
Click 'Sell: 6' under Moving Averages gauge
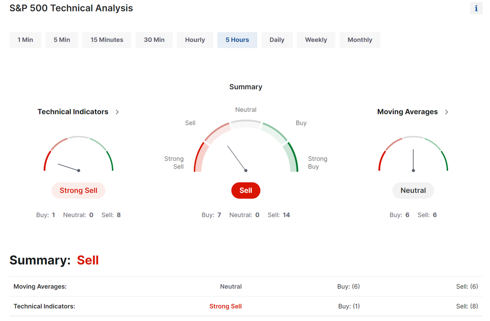[x=427, y=215]
